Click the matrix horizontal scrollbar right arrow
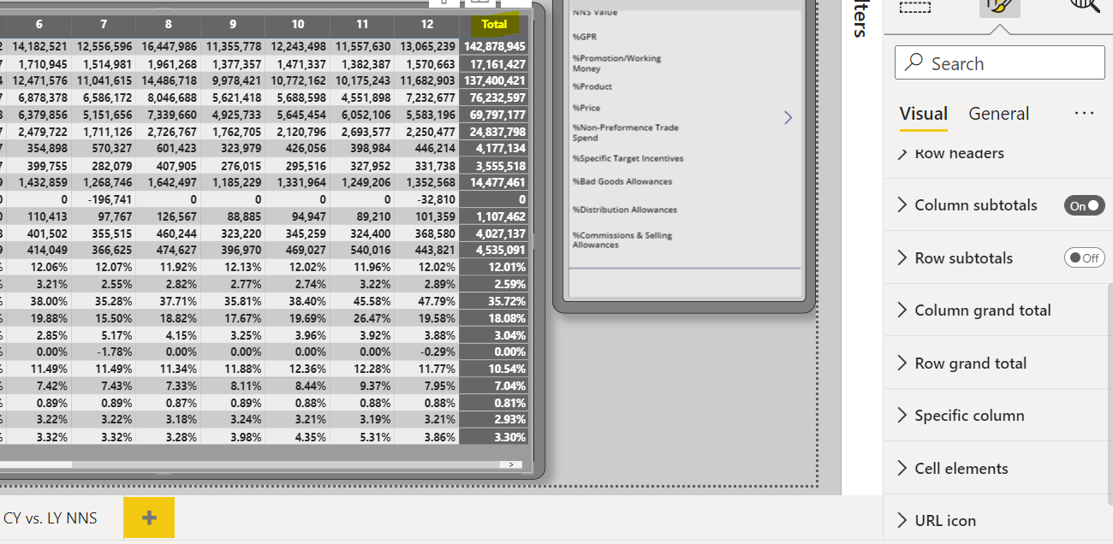 [x=511, y=464]
